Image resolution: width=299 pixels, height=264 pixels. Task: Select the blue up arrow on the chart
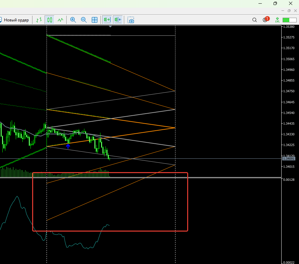[x=68, y=146]
